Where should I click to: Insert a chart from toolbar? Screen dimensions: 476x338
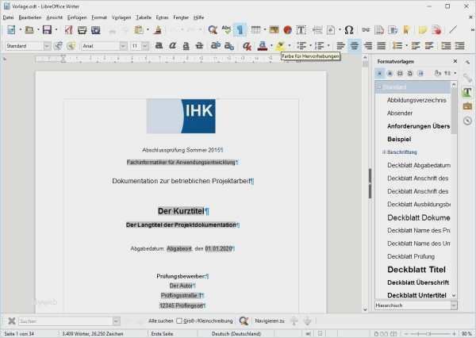[x=287, y=30]
